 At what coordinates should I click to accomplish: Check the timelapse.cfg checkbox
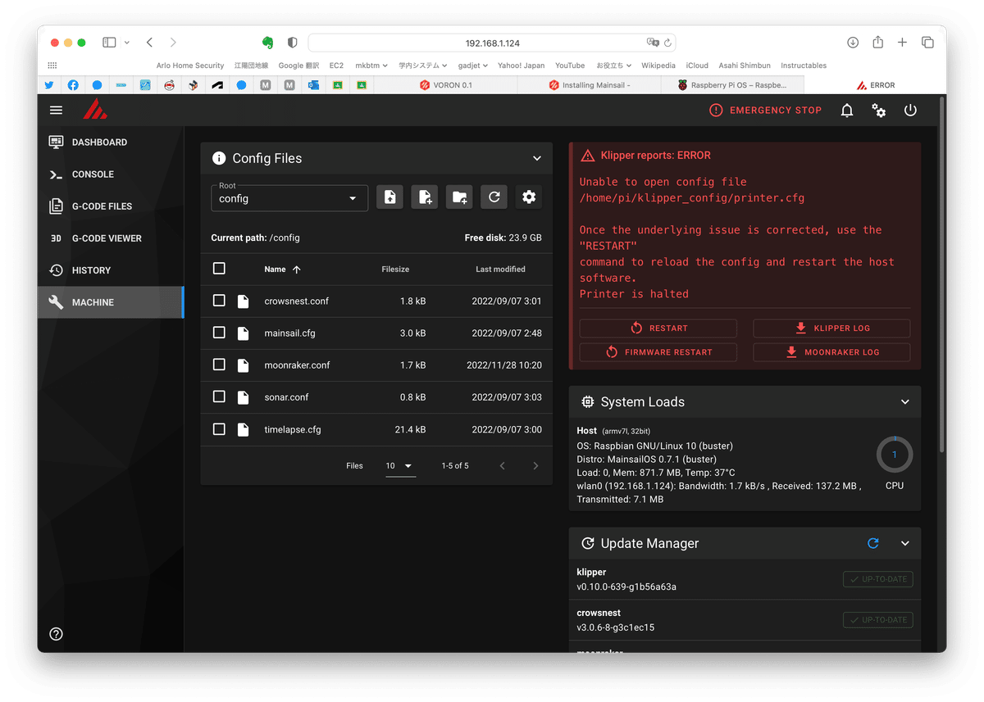[219, 429]
